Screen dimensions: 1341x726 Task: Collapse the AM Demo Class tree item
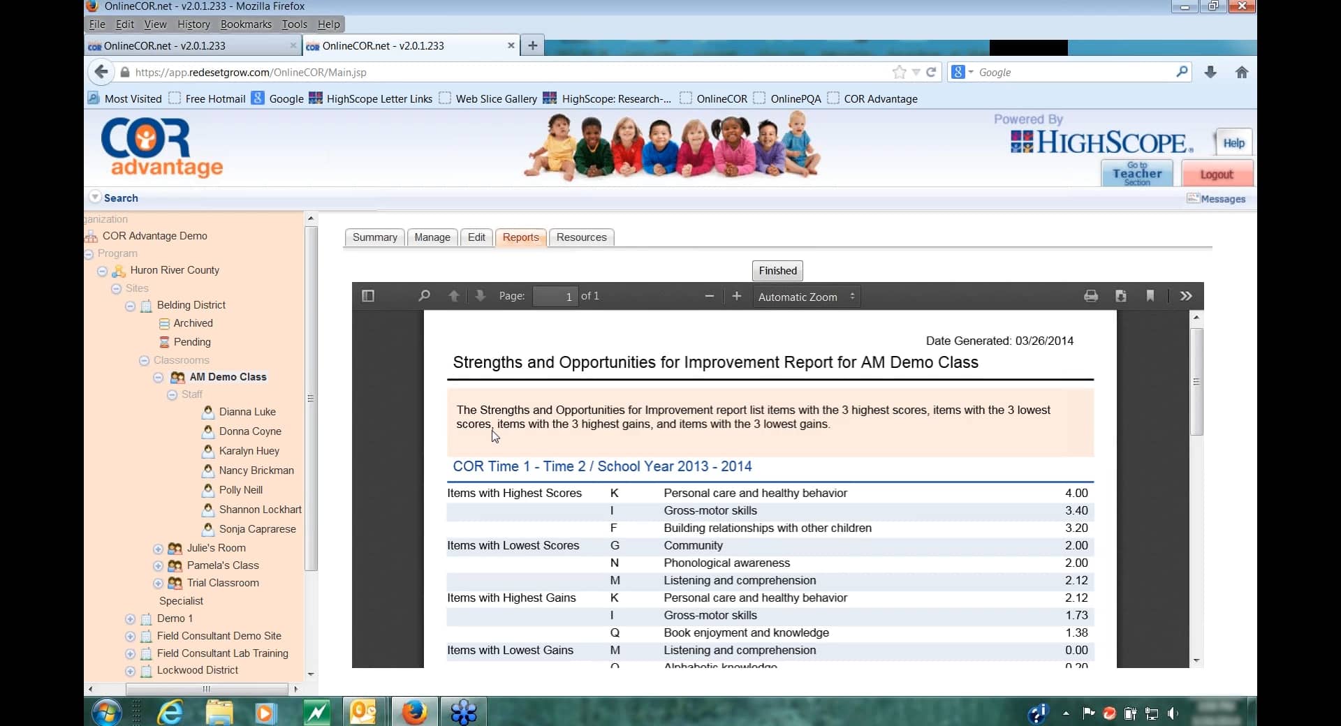coord(158,378)
